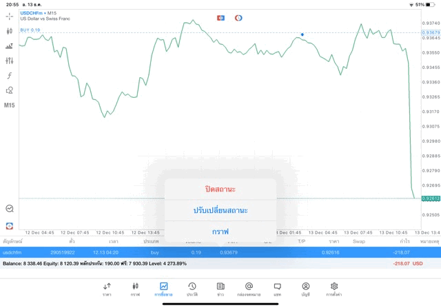The width and height of the screenshot is (441, 308).
Task: Tap the function f indicators icon
Action: (9, 75)
